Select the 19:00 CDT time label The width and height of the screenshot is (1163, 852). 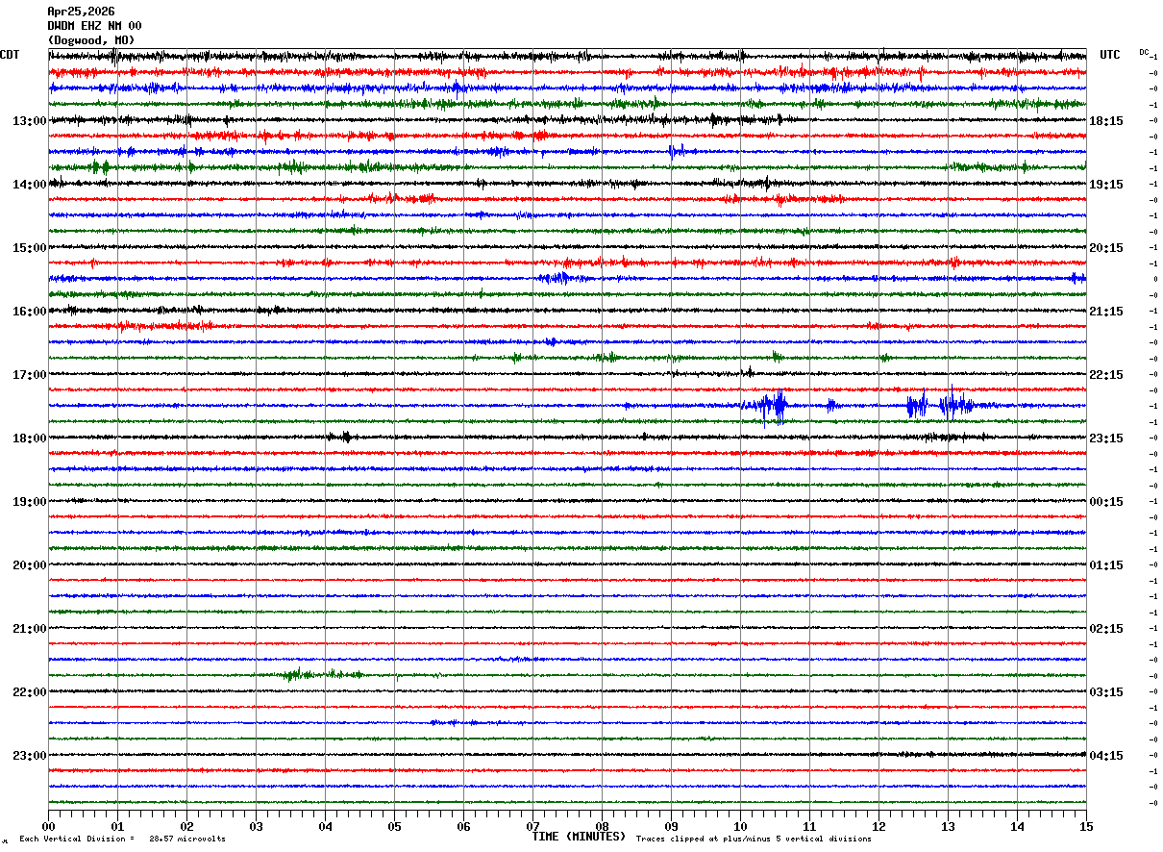point(30,502)
